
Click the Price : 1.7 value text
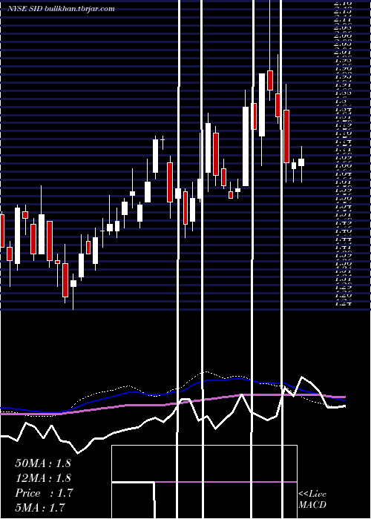coord(44,493)
